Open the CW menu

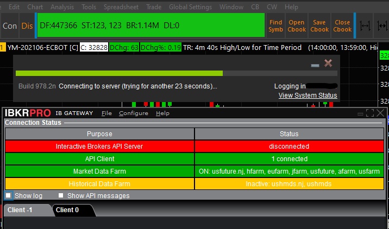pos(272,7)
